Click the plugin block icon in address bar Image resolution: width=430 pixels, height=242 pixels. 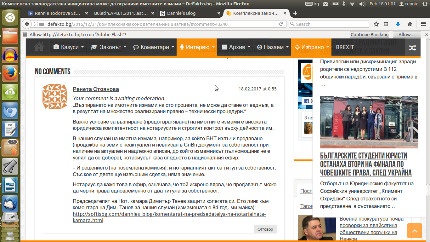point(41,24)
